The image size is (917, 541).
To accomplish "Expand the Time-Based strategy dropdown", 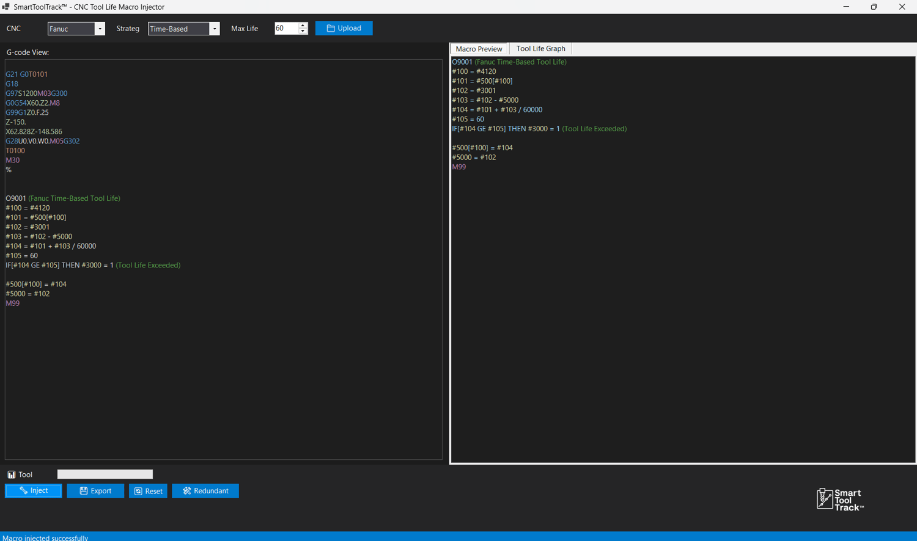I will 214,29.
